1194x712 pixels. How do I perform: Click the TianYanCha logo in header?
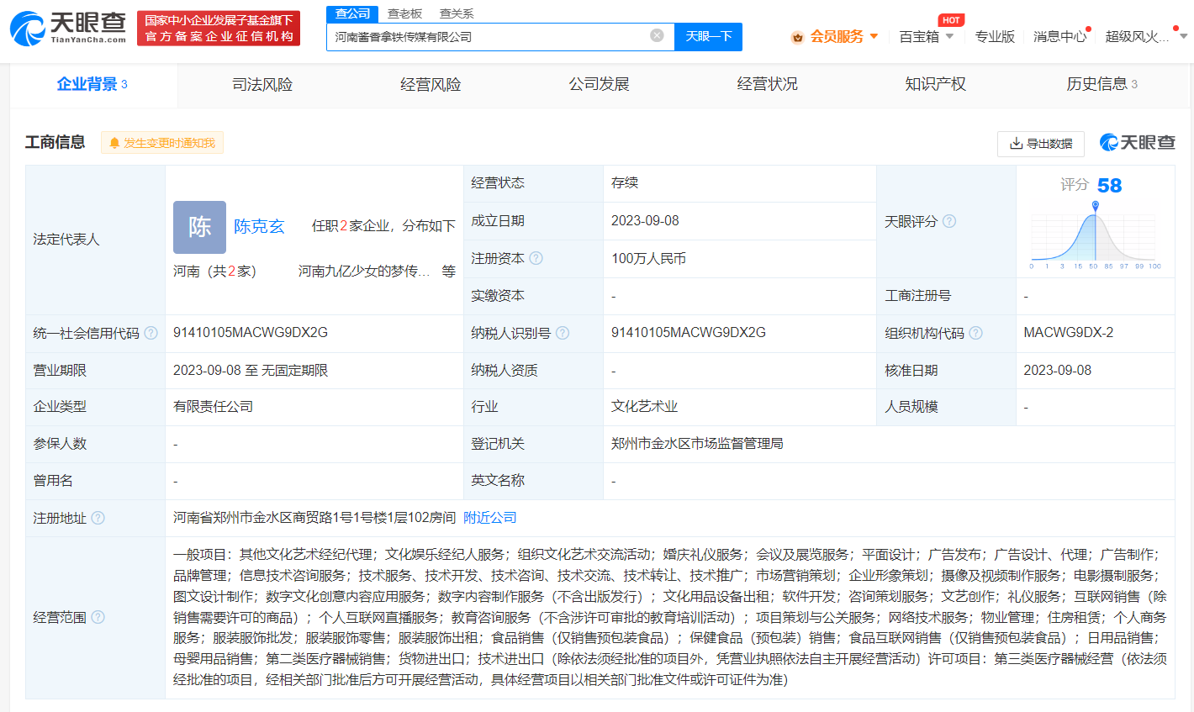click(x=68, y=28)
